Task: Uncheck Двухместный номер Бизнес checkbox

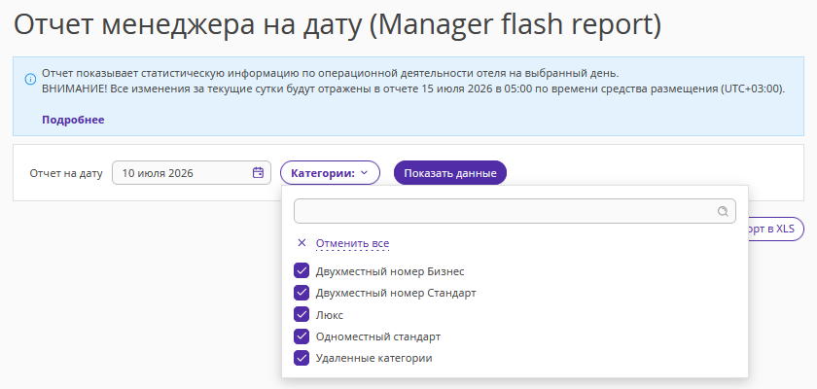Action: 302,270
